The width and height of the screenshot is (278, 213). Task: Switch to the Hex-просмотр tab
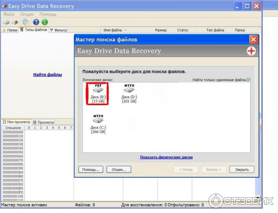[17, 122]
